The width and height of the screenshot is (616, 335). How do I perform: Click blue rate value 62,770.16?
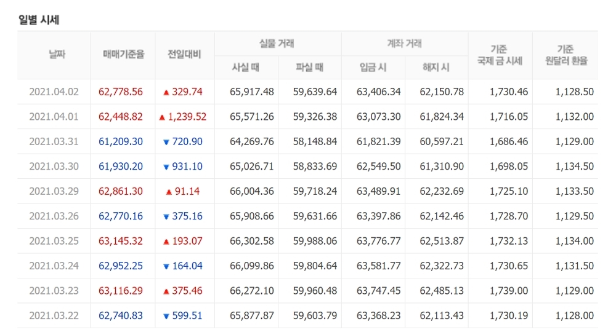(121, 216)
